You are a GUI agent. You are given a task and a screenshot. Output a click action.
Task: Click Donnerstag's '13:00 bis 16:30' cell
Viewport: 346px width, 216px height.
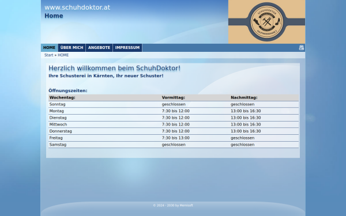246,131
